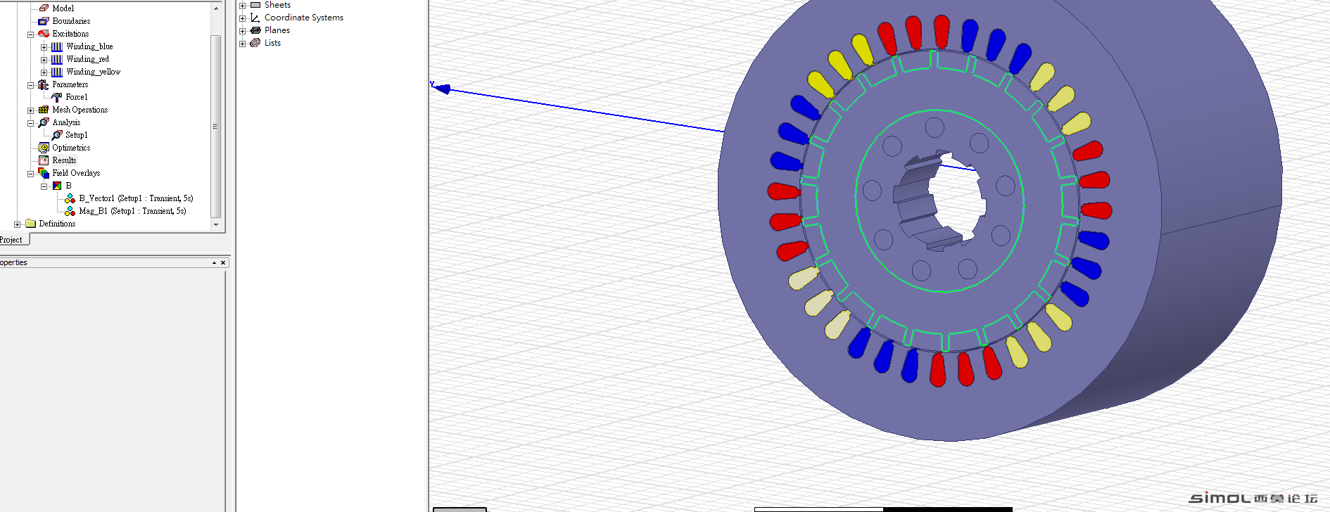
Task: Click the Coordinate Systems axis icon
Action: coord(255,18)
